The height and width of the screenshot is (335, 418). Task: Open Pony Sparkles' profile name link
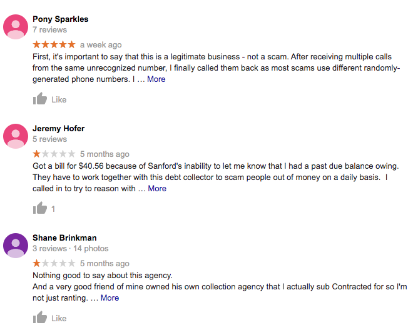(x=61, y=19)
